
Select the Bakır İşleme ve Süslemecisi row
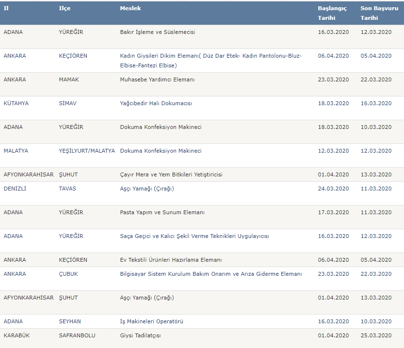coord(202,37)
